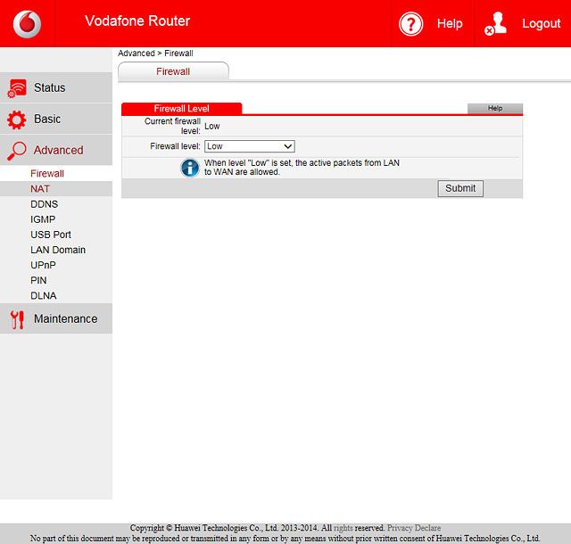Click the Advanced magnifier icon
Screen dimensions: 571x544
click(16, 151)
